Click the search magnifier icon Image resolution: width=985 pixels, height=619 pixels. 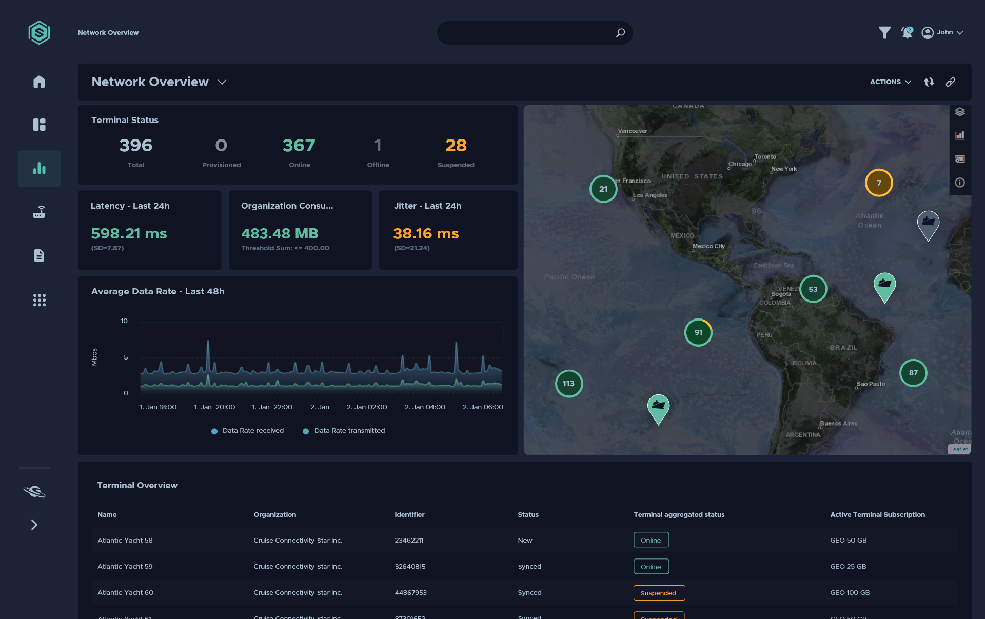click(x=620, y=33)
